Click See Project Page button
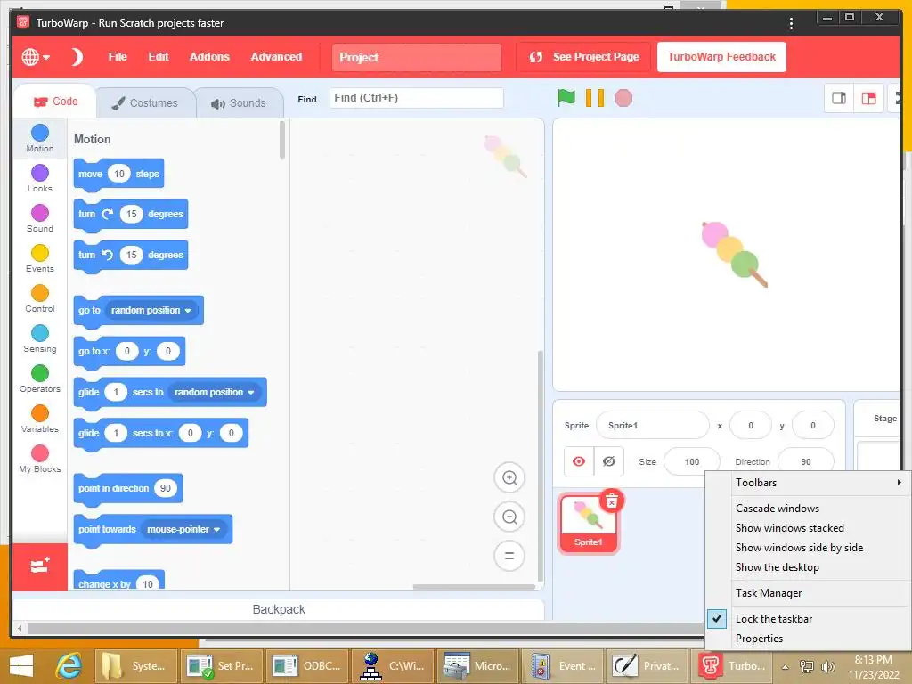 584,57
